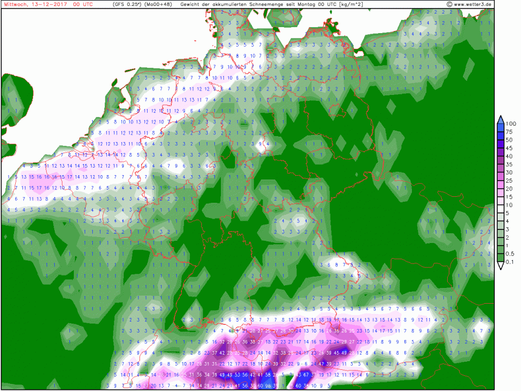521x391 pixels.
Task: Click the legend value label 50
Action: (x=509, y=140)
